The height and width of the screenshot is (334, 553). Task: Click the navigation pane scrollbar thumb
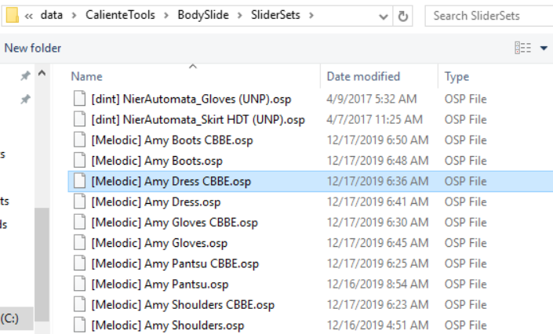click(x=42, y=264)
